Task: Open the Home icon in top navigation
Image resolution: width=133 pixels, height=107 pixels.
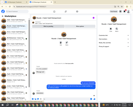Action: 54,12
